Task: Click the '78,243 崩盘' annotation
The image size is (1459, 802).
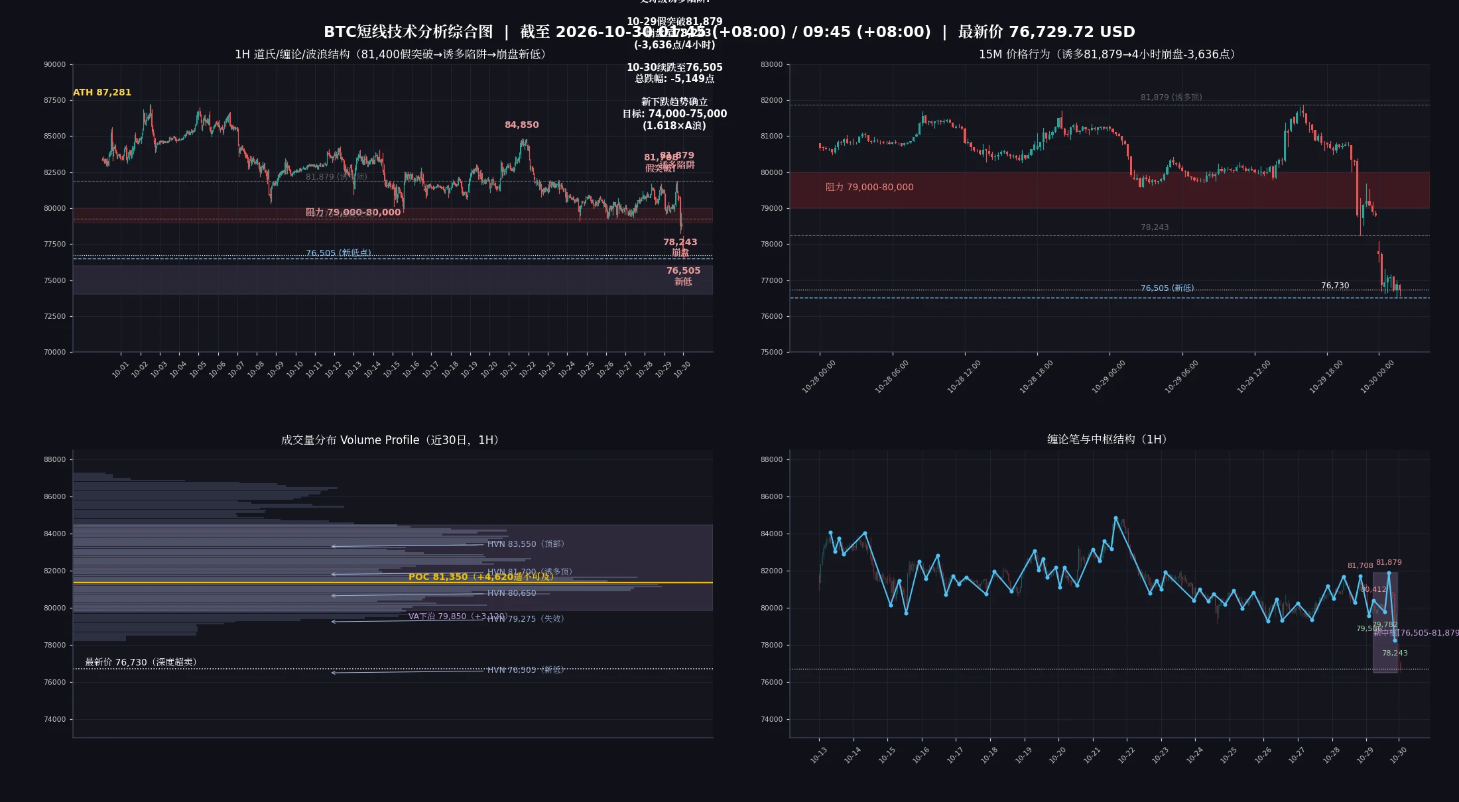Action: [x=680, y=247]
